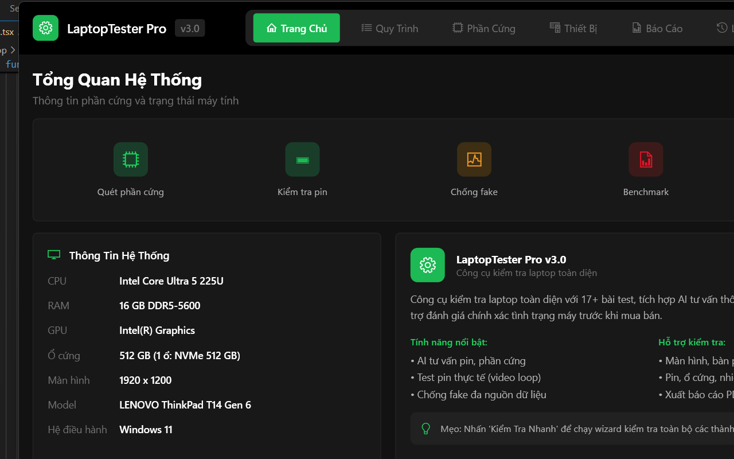The width and height of the screenshot is (734, 459).
Task: Click the Windows 11 operating system value
Action: [146, 430]
